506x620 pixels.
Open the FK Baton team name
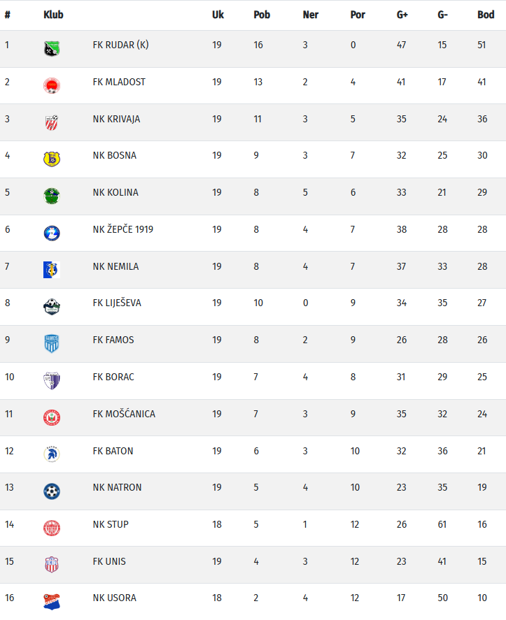click(x=113, y=451)
